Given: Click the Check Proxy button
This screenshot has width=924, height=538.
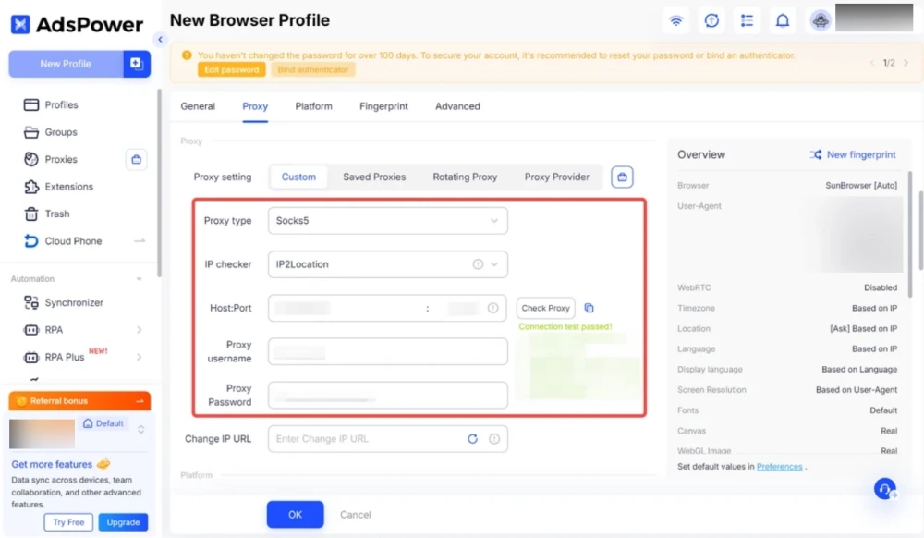Looking at the screenshot, I should pyautogui.click(x=545, y=308).
